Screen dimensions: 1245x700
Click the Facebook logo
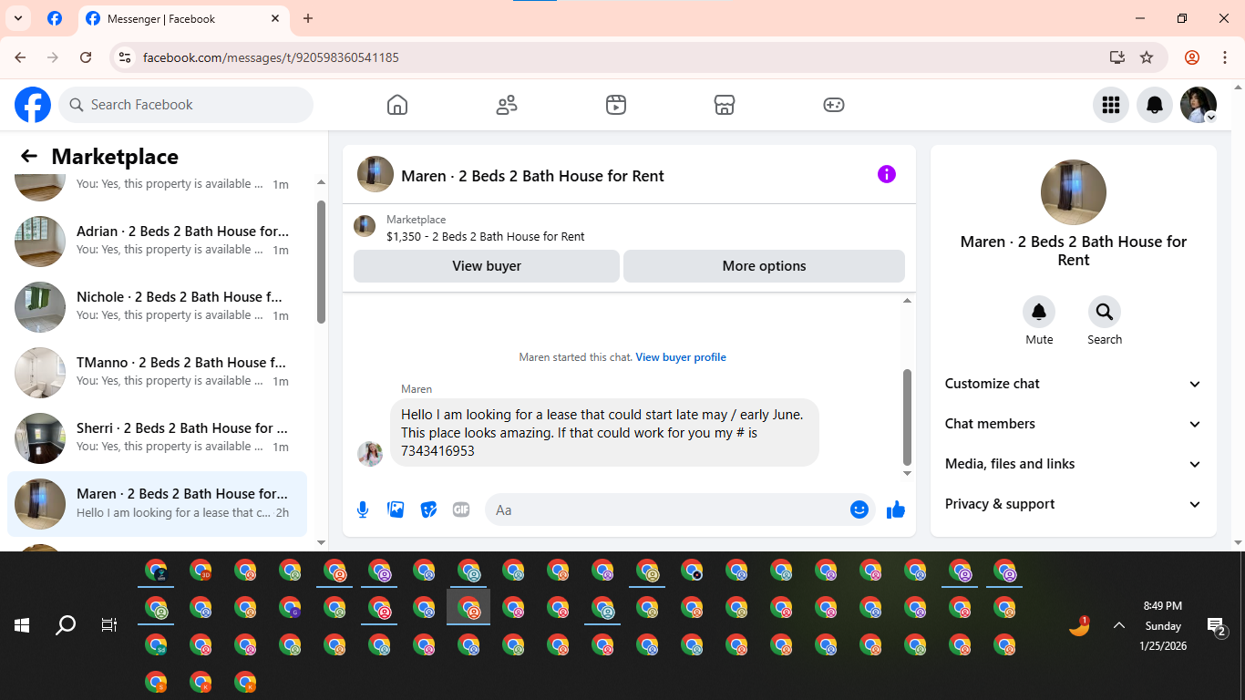(x=33, y=105)
